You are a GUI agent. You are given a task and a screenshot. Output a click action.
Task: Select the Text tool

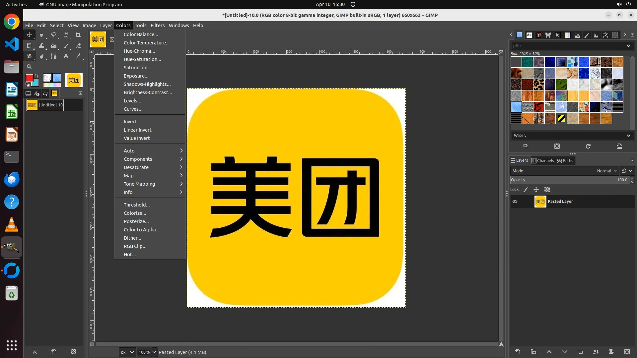[x=66, y=56]
